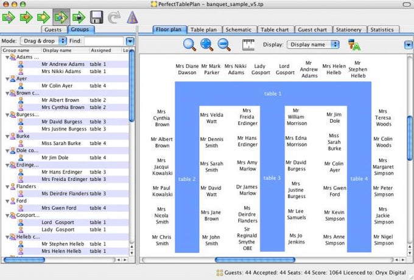Select the Floor plan tab
Screen dimensions: 414x280
169,29
